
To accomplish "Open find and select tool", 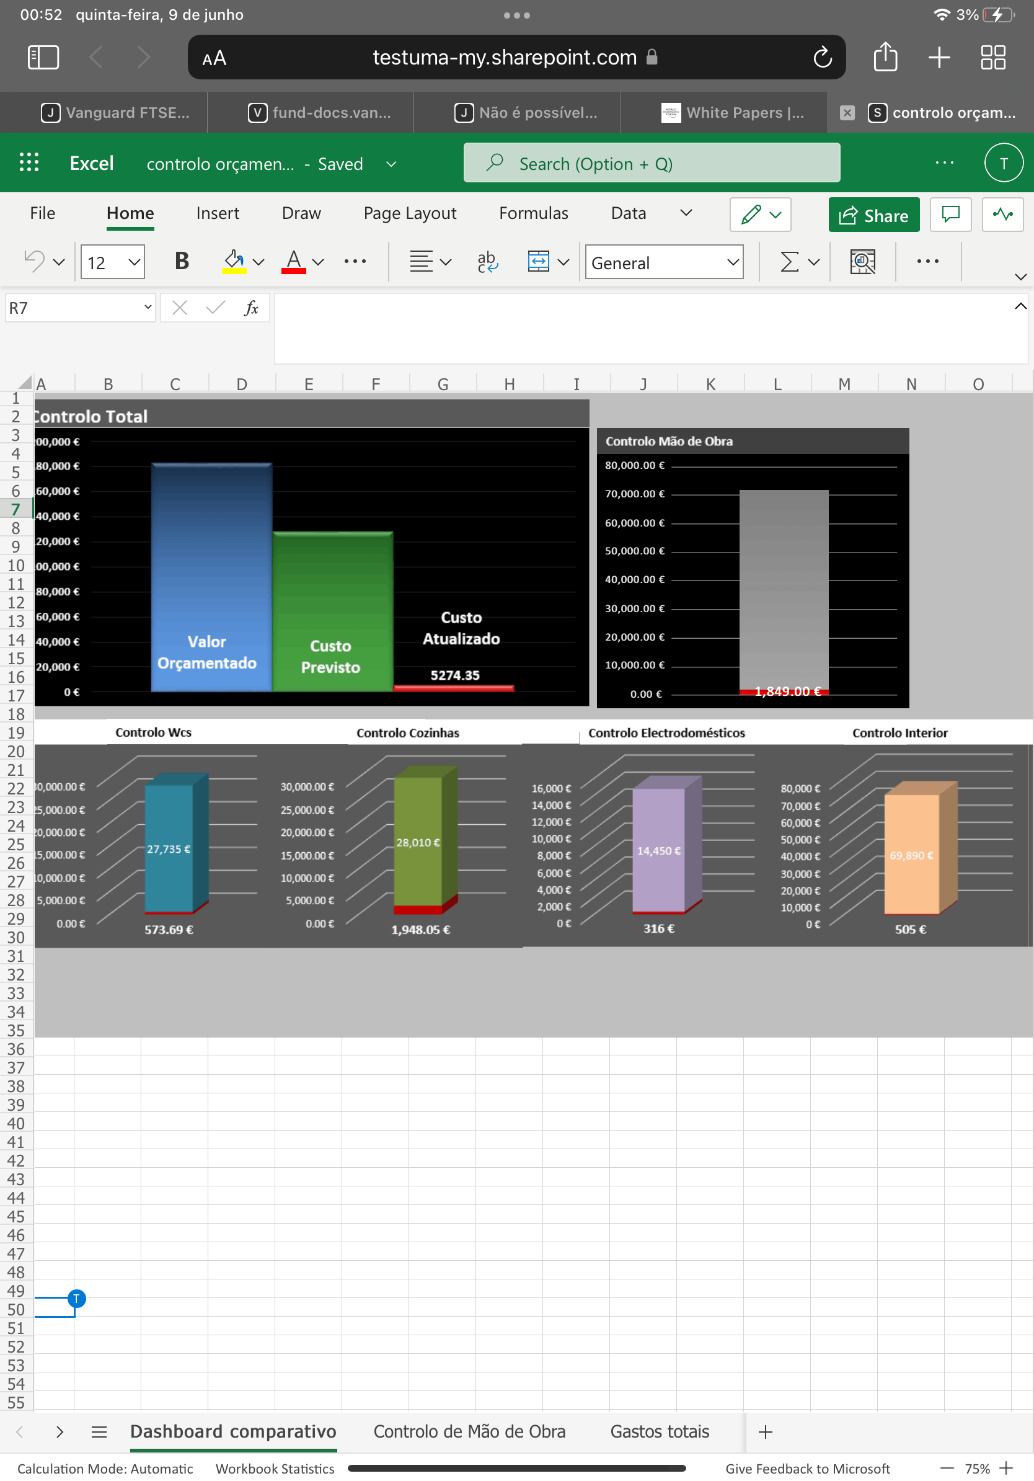I will click(862, 261).
